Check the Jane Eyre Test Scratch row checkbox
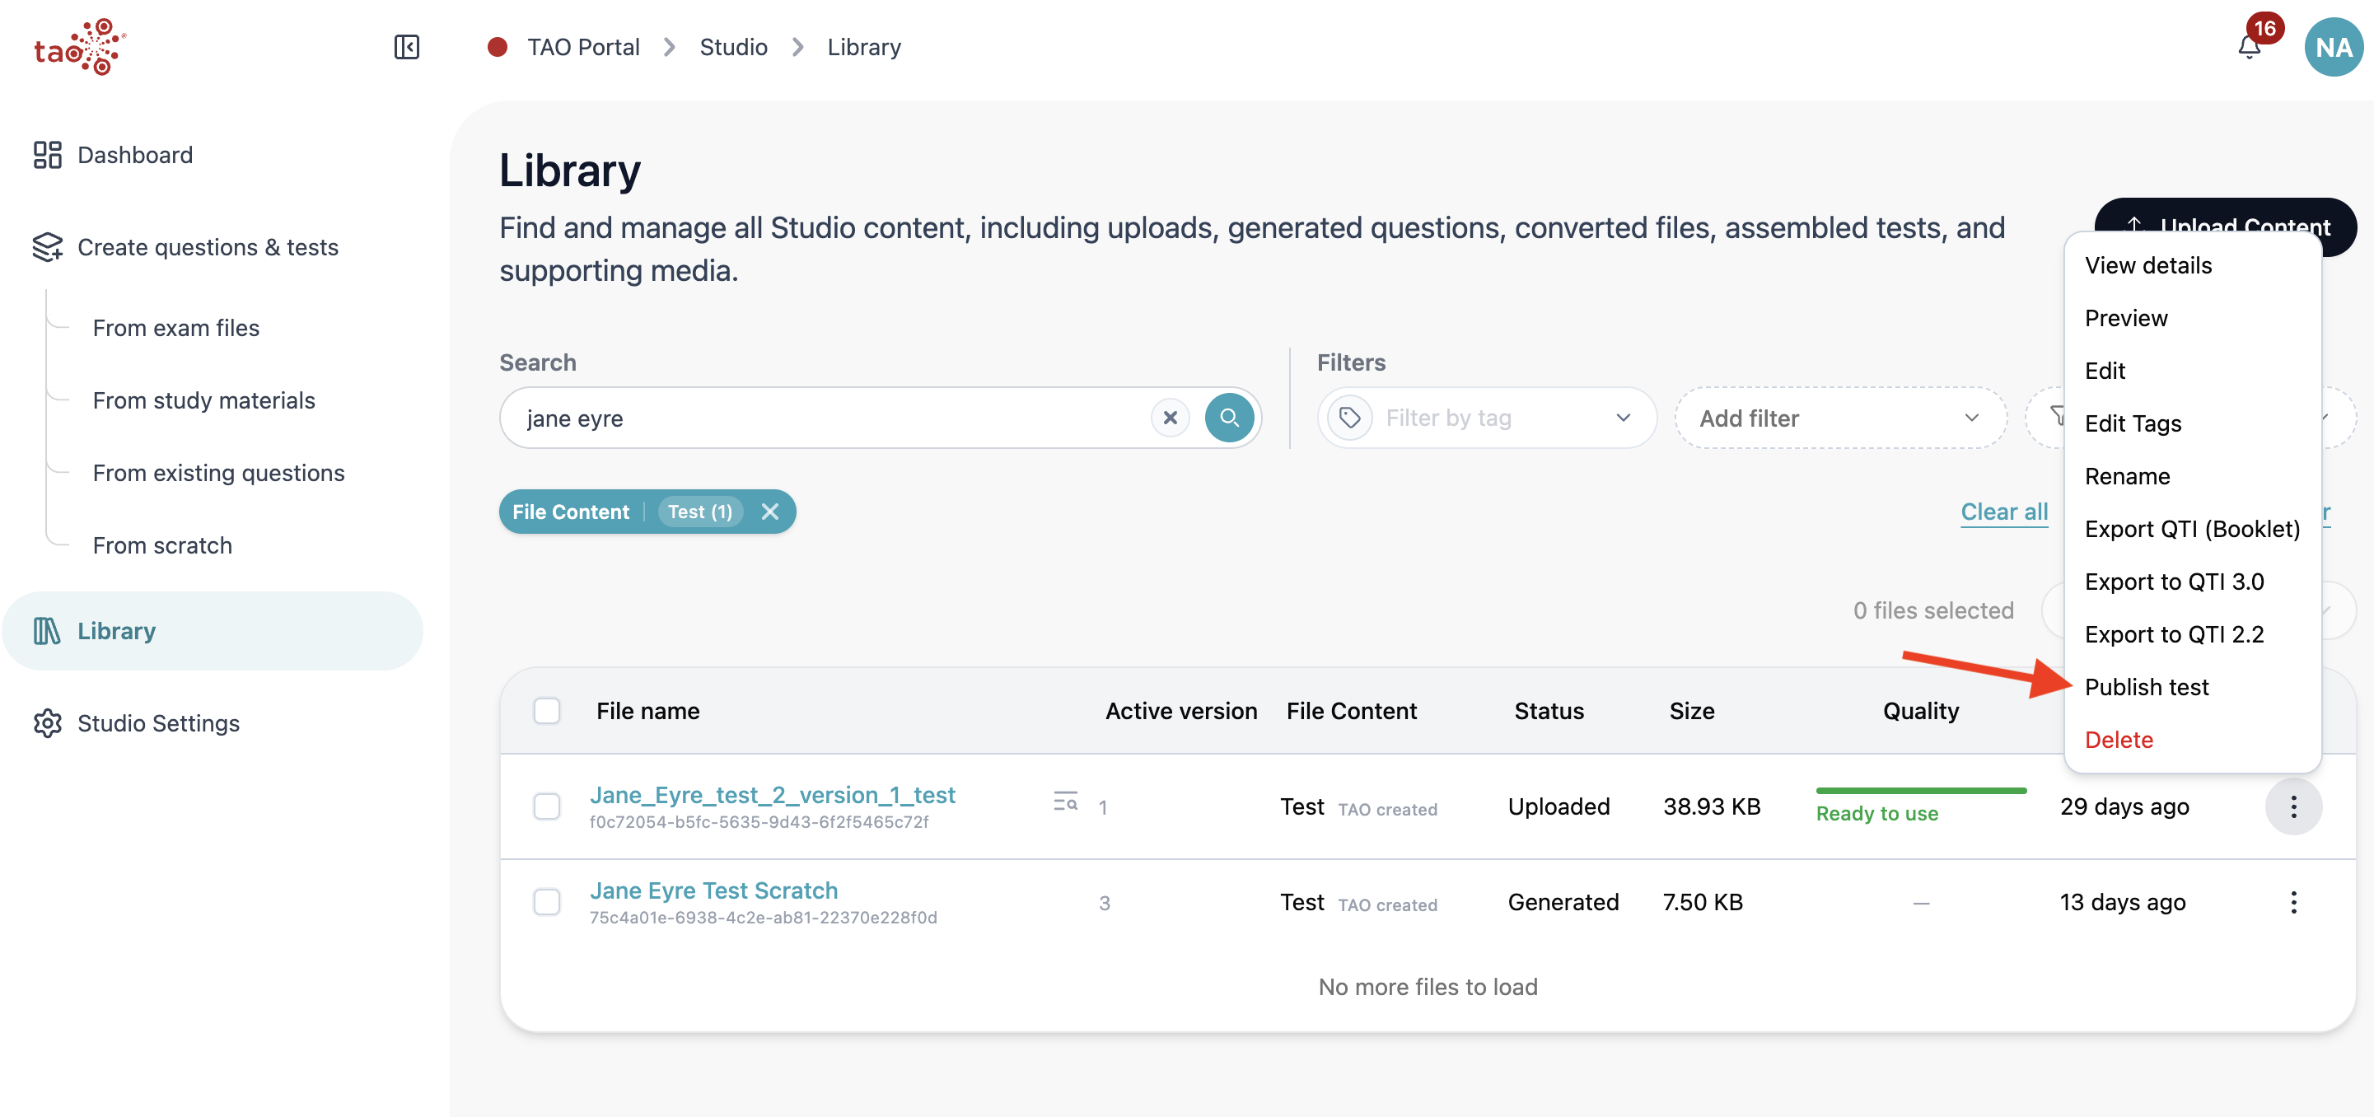 (x=546, y=902)
